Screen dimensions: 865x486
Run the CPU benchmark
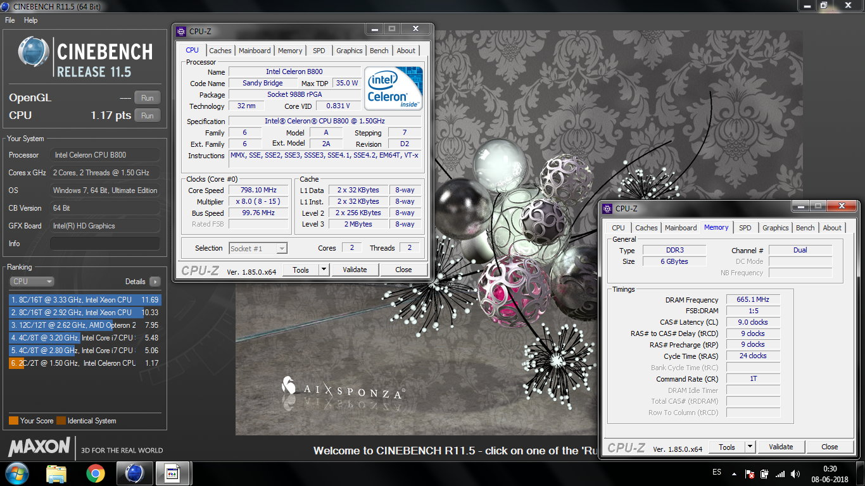pyautogui.click(x=148, y=116)
